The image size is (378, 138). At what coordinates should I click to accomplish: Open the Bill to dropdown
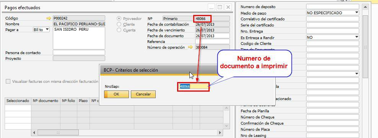click(x=41, y=30)
